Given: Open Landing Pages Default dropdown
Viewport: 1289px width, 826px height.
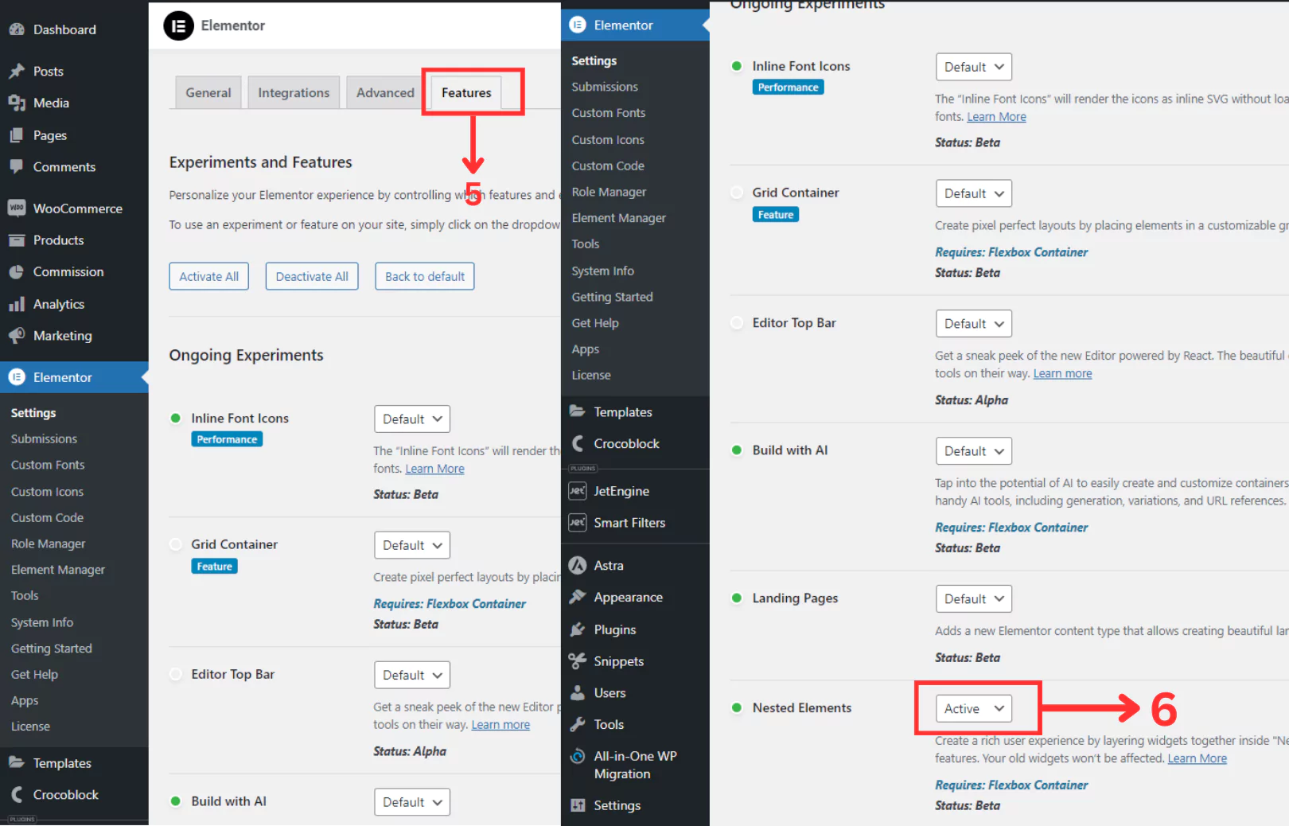Looking at the screenshot, I should (974, 599).
